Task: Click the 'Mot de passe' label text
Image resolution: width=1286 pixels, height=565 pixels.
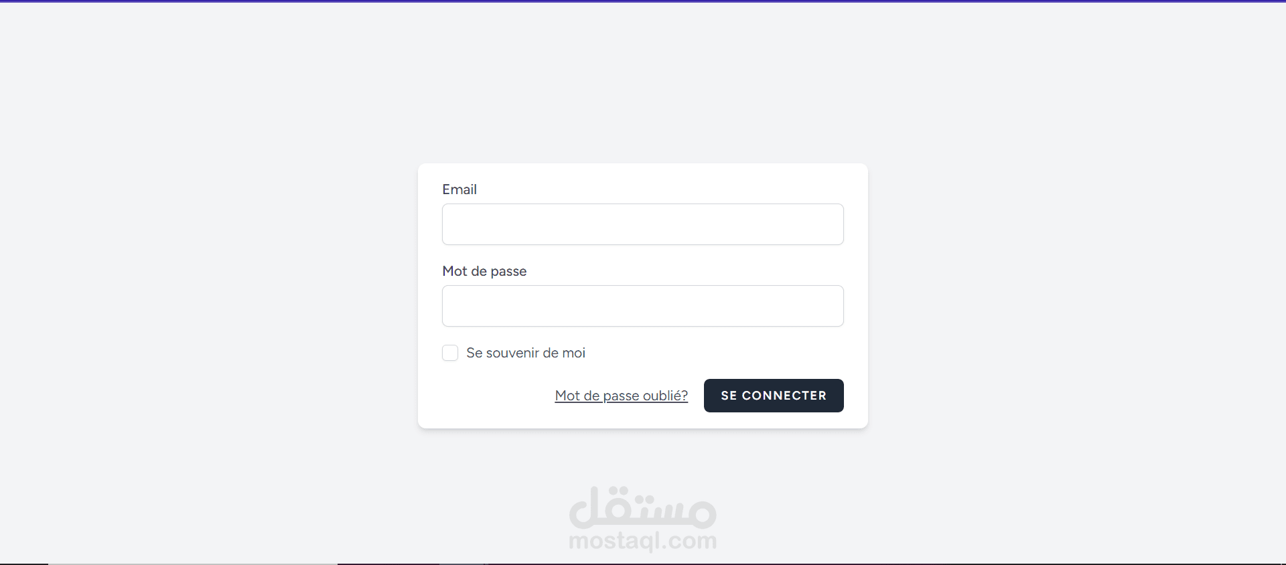Action: tap(484, 271)
